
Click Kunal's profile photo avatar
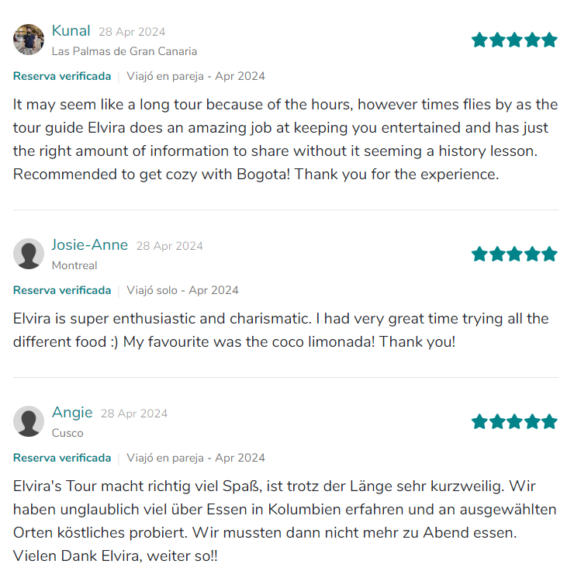29,40
